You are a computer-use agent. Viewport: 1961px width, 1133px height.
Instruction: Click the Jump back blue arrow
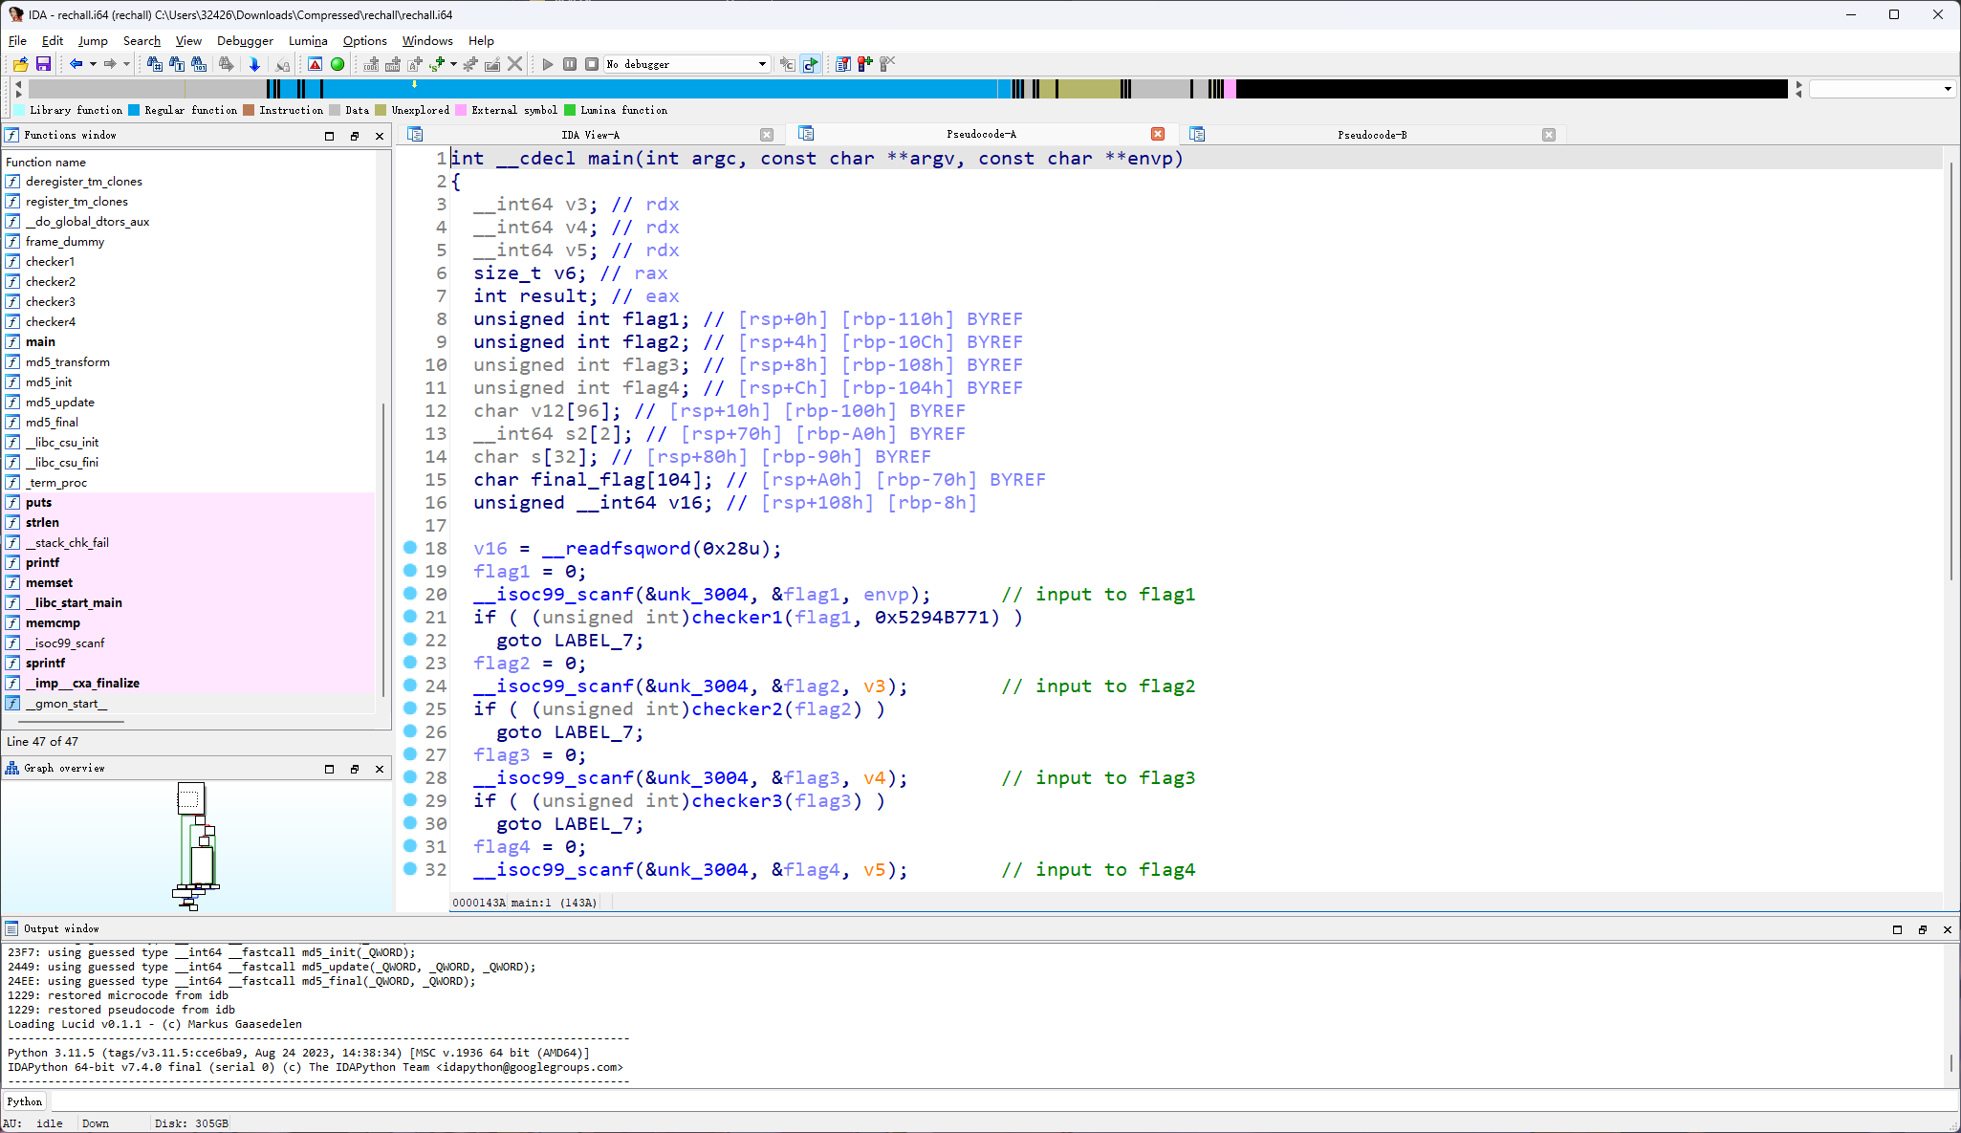[76, 64]
